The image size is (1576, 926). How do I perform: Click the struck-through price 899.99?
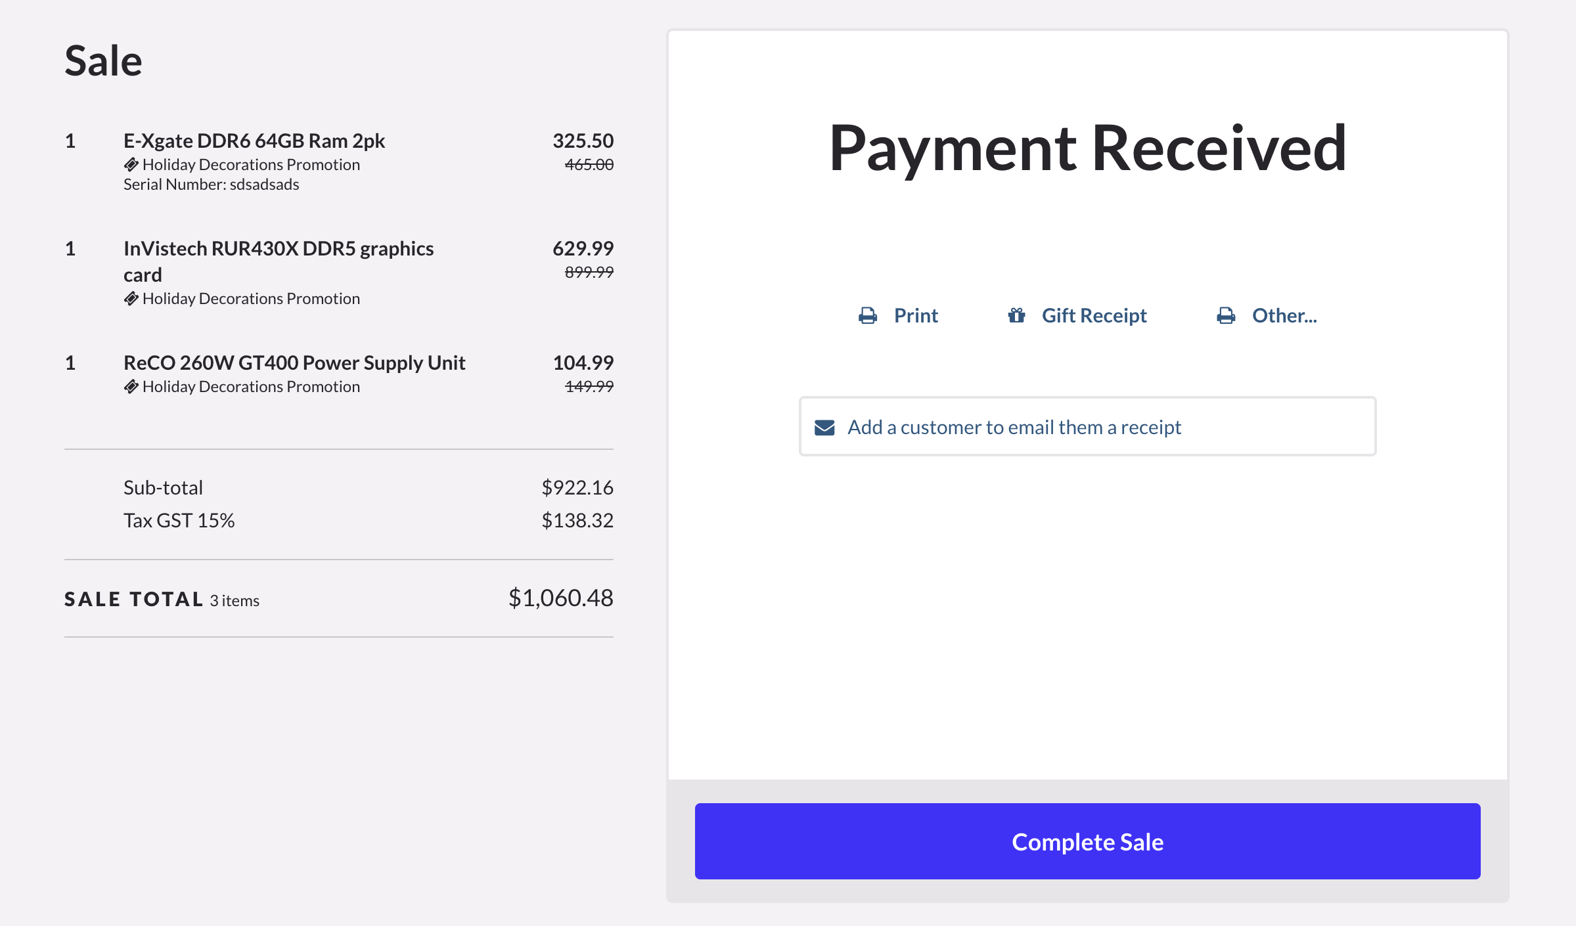(589, 272)
